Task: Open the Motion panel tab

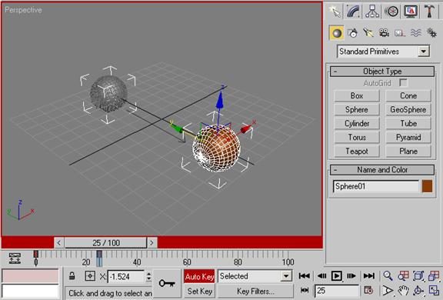Action: pos(391,12)
